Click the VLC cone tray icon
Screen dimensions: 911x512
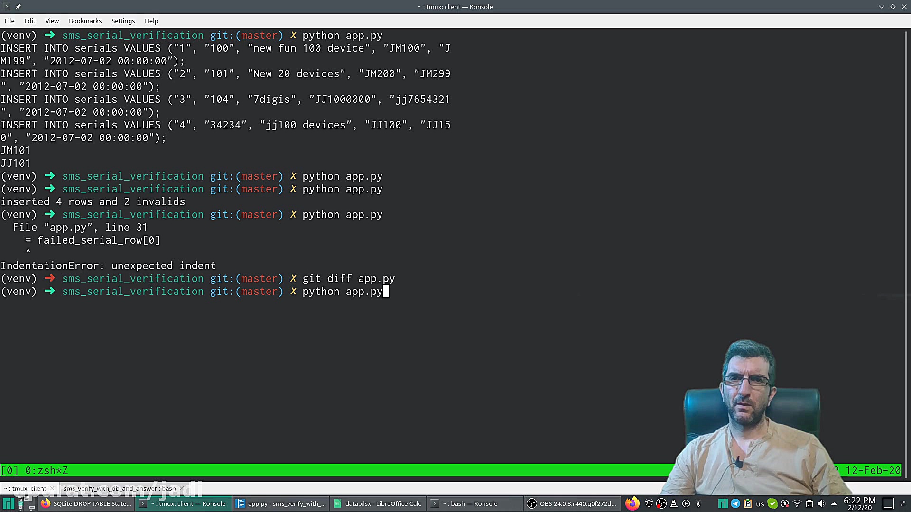pos(674,503)
